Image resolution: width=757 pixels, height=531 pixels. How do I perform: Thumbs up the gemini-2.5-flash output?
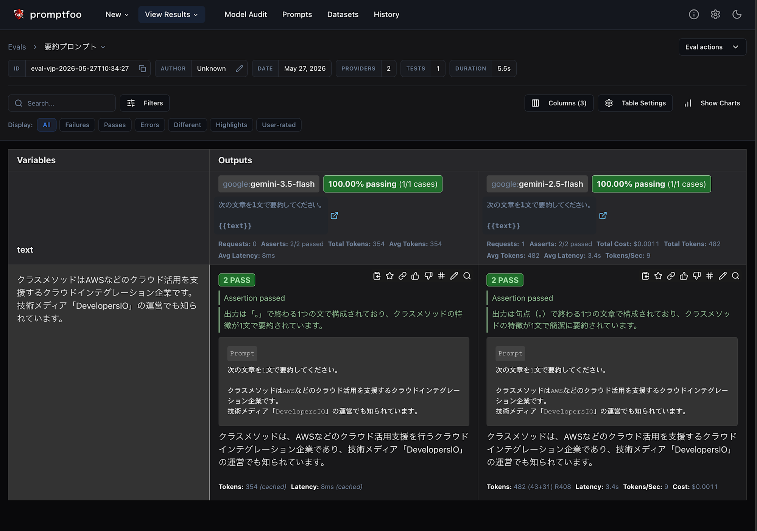(684, 276)
